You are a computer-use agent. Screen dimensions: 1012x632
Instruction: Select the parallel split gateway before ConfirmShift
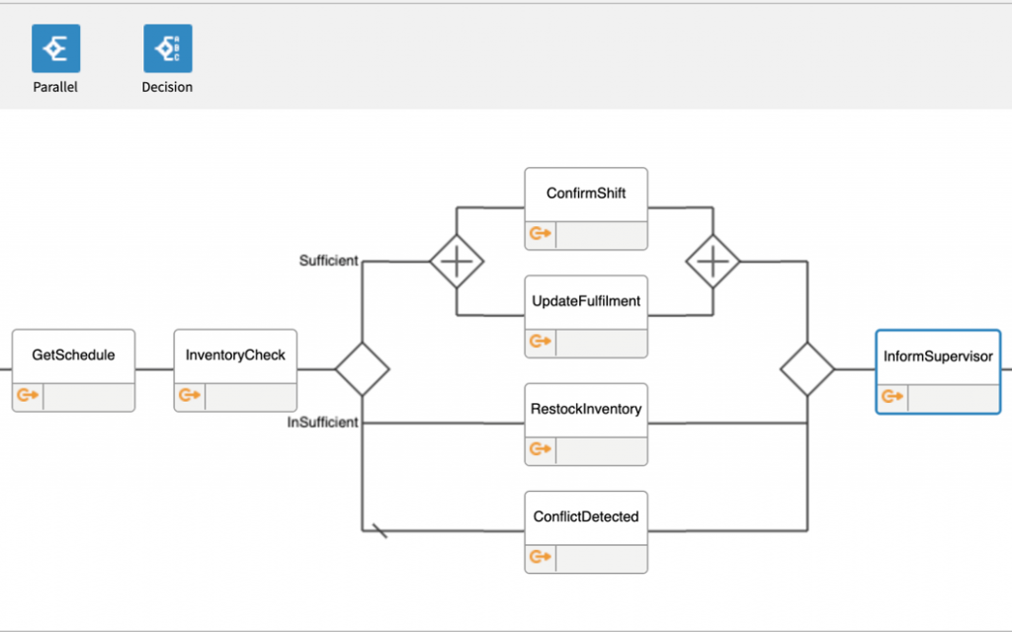tap(457, 262)
